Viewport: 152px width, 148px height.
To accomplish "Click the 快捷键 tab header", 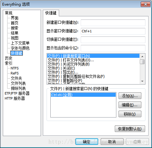I will 51,13.
